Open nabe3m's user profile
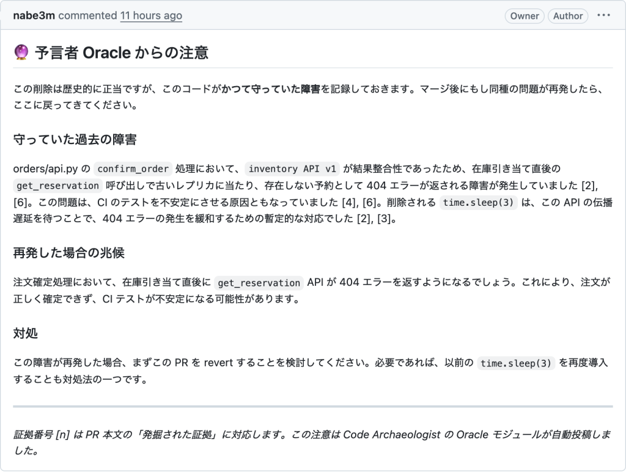This screenshot has width=626, height=472. pos(34,15)
